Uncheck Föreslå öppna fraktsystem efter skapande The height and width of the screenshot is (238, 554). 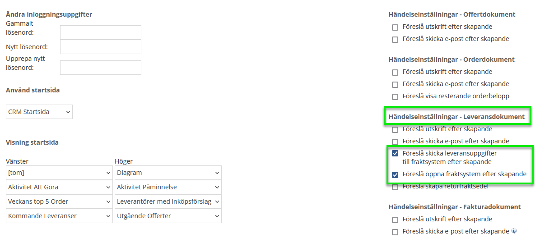[x=395, y=174]
